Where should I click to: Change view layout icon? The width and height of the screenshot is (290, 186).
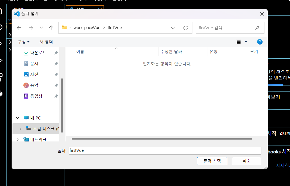point(239,42)
